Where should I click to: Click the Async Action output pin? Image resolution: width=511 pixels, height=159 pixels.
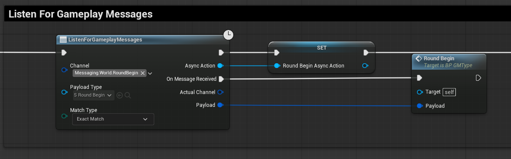click(220, 66)
